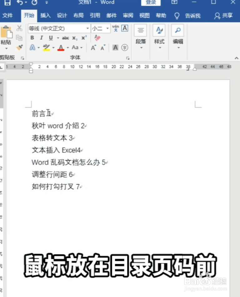Redo the last action
The image size is (240, 297).
click(x=35, y=2)
